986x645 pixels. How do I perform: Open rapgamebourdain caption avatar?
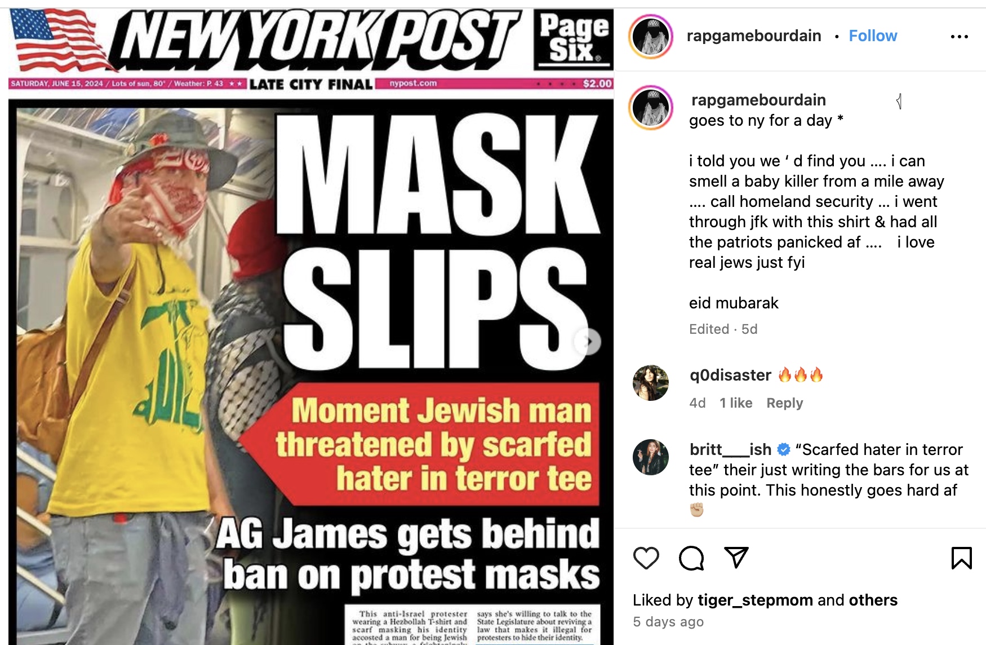pos(651,108)
